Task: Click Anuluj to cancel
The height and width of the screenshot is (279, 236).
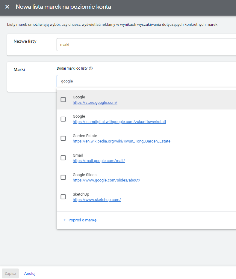Action: 30,273
